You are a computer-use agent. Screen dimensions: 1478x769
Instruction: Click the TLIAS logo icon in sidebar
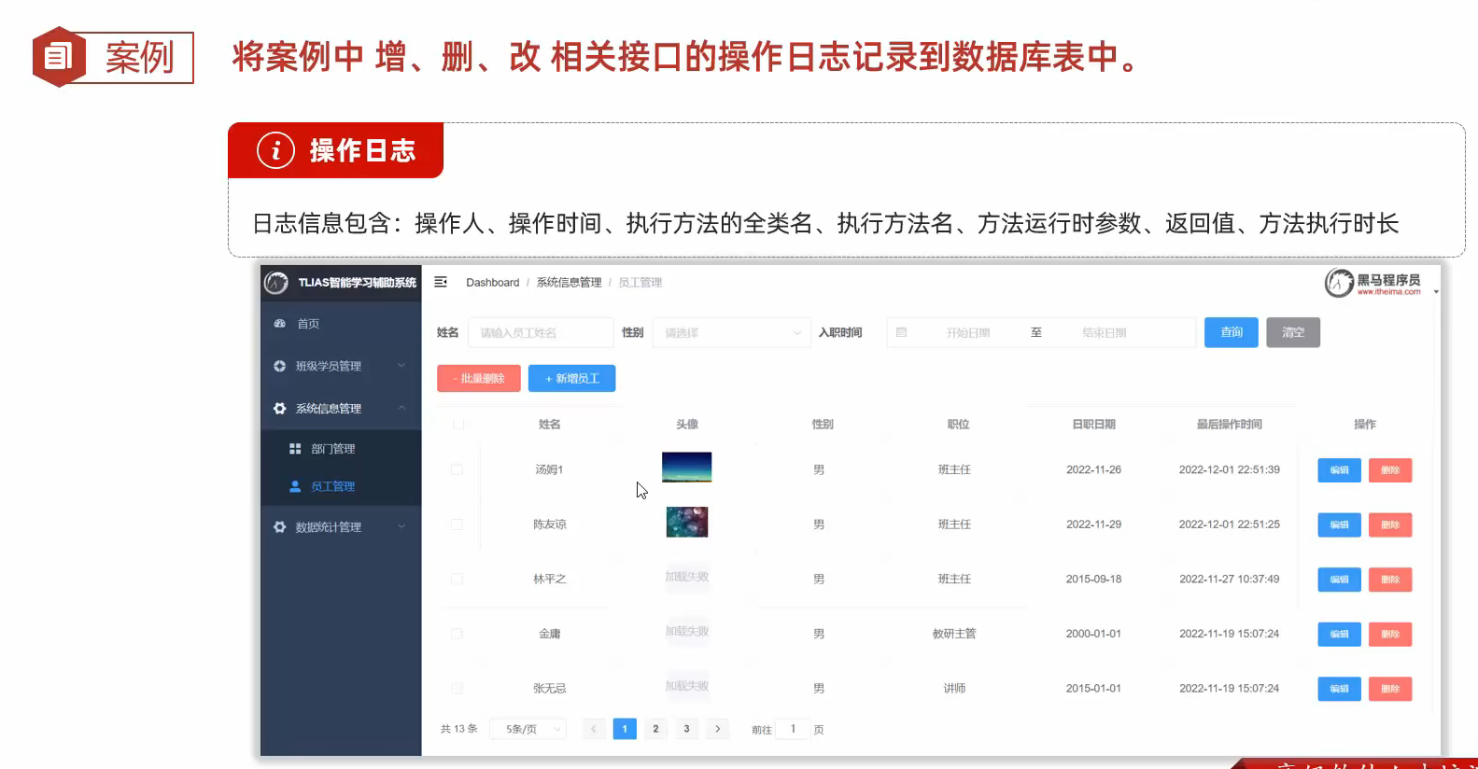point(276,282)
